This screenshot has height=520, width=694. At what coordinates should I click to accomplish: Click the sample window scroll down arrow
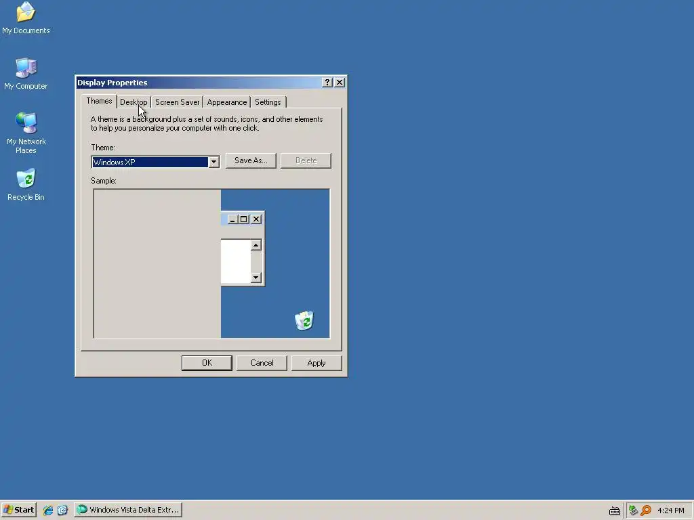[x=256, y=277]
